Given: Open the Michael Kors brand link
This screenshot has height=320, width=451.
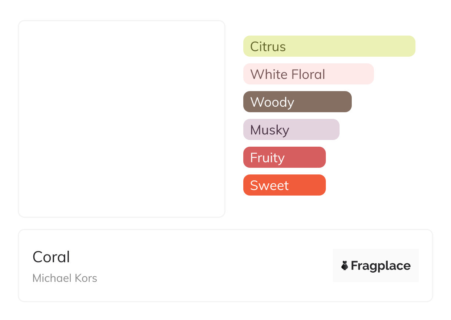Looking at the screenshot, I should (65, 278).
